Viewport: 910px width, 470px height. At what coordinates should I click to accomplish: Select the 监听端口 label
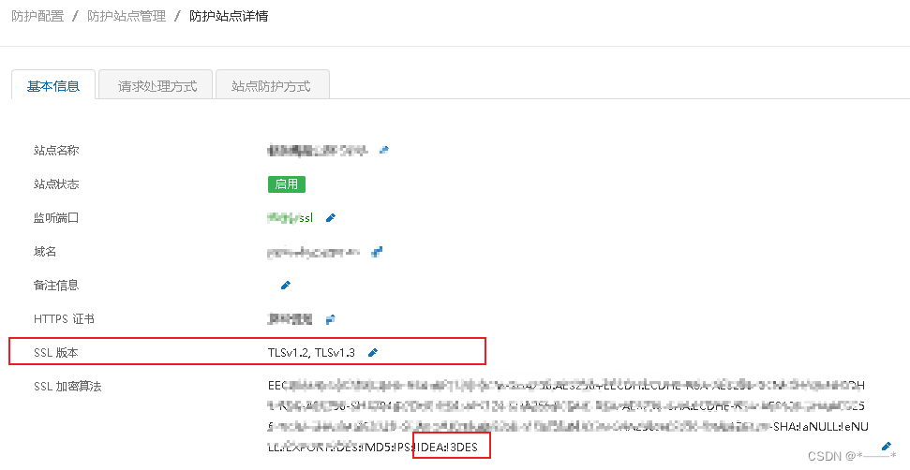(56, 218)
